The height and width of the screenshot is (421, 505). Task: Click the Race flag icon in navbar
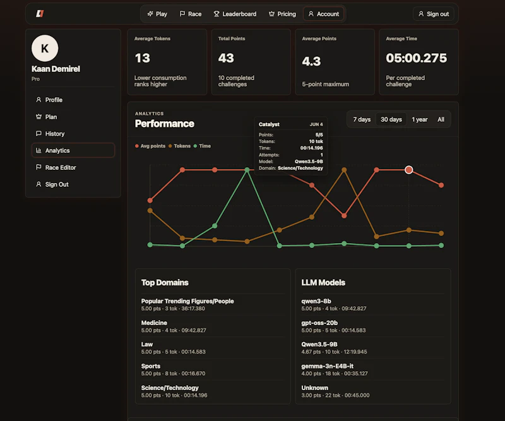(182, 14)
